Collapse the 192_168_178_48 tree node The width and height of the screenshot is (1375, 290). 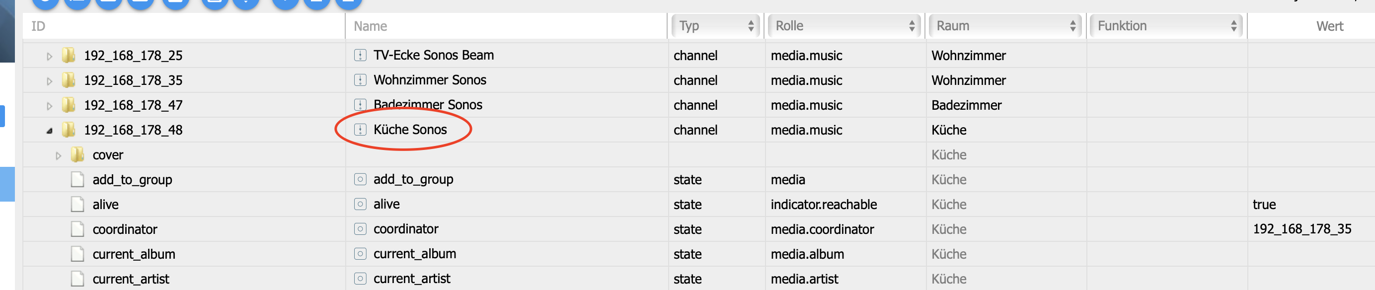click(x=50, y=130)
